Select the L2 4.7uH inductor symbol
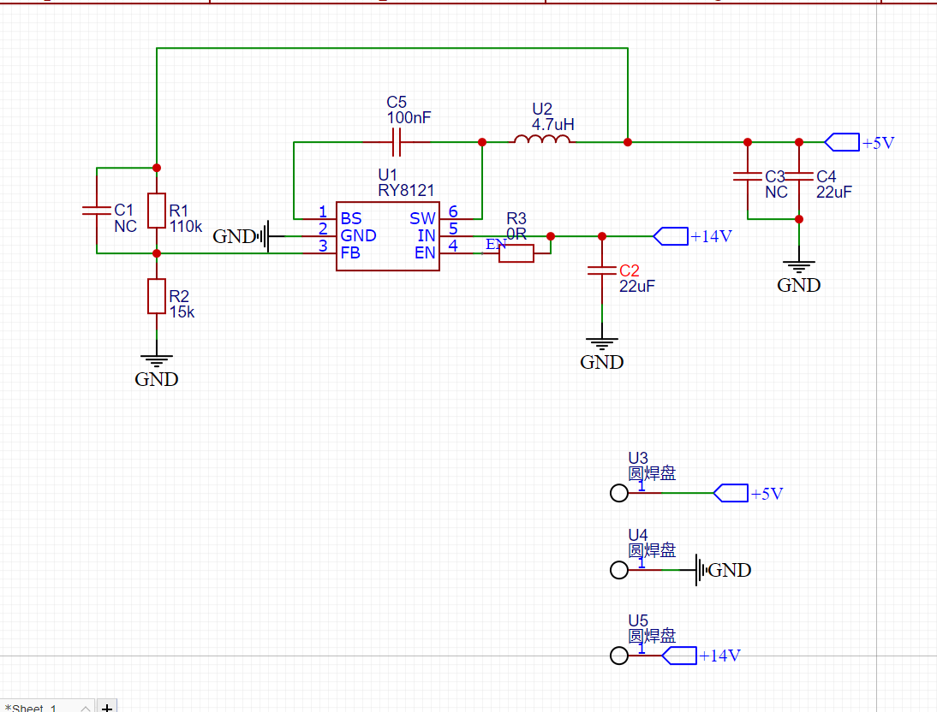 point(542,139)
